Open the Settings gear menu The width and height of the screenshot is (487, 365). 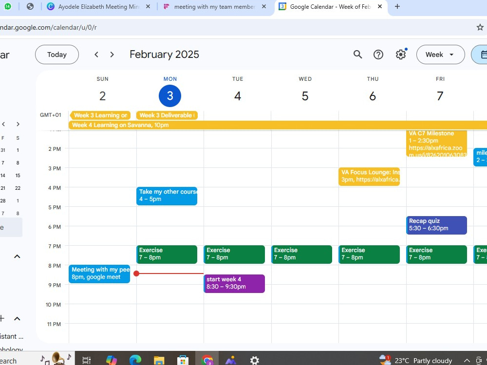[401, 55]
